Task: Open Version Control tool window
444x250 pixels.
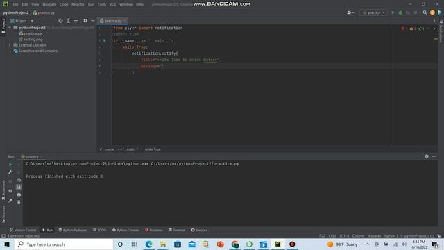Action: pyautogui.click(x=23, y=230)
